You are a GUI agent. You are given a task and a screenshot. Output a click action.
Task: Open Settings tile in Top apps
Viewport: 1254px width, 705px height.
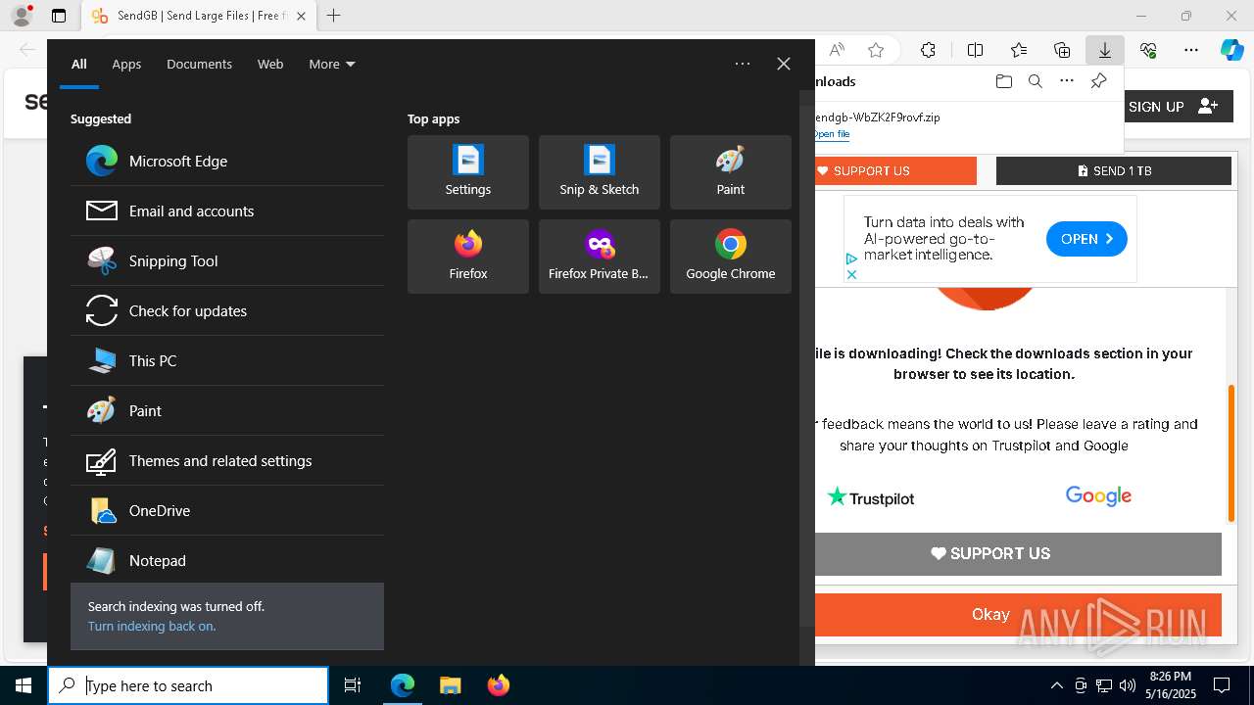468,172
